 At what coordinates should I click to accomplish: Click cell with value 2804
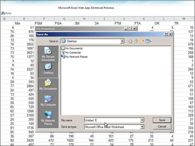24,86
